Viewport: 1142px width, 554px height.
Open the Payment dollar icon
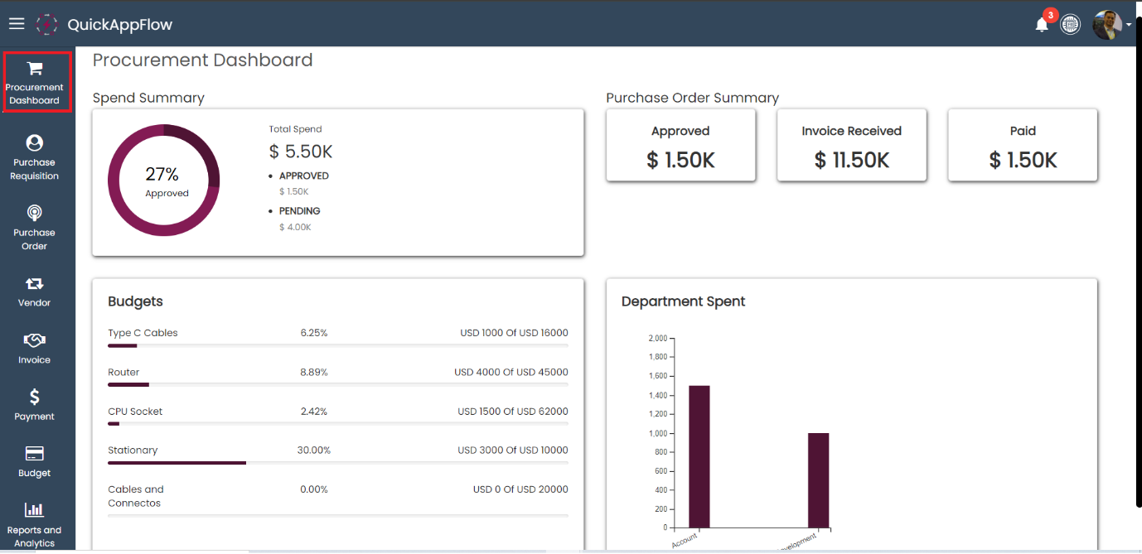point(35,397)
